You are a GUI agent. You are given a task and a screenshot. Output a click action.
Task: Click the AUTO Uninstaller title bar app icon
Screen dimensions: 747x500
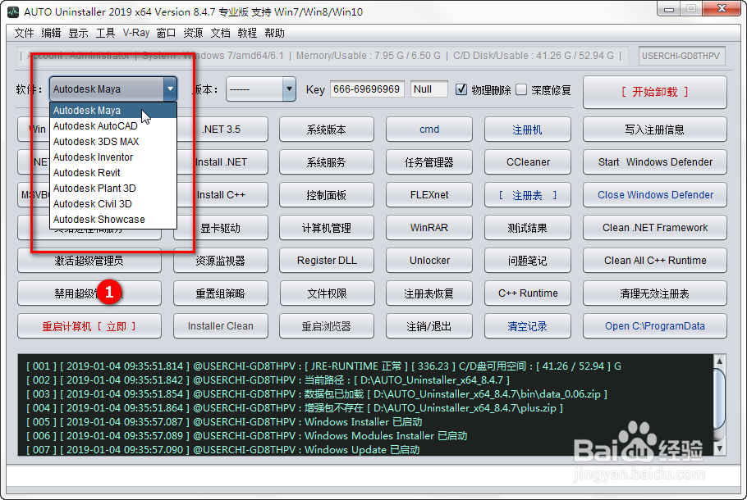(13, 11)
